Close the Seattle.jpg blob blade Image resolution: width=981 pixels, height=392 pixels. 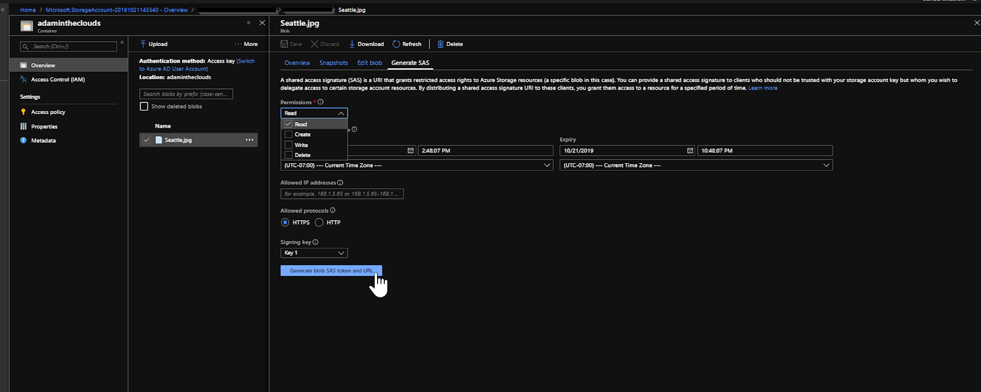click(x=977, y=23)
